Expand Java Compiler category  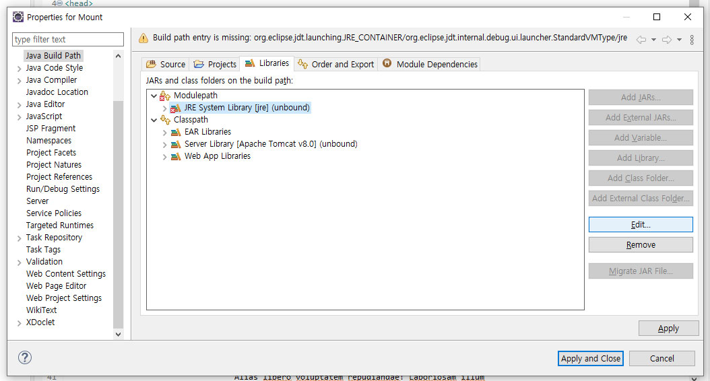19,81
